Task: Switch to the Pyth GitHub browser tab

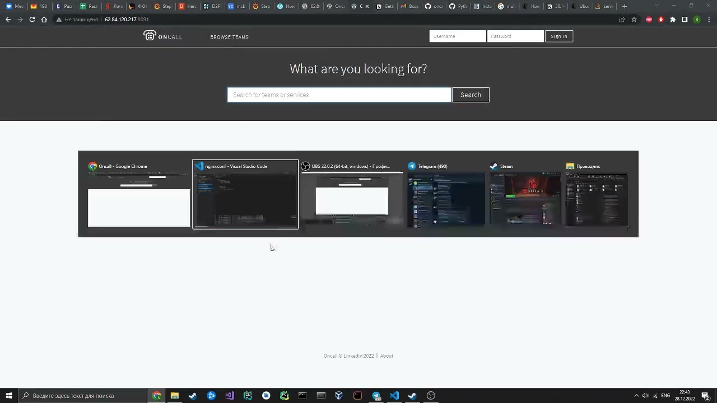Action: click(458, 6)
